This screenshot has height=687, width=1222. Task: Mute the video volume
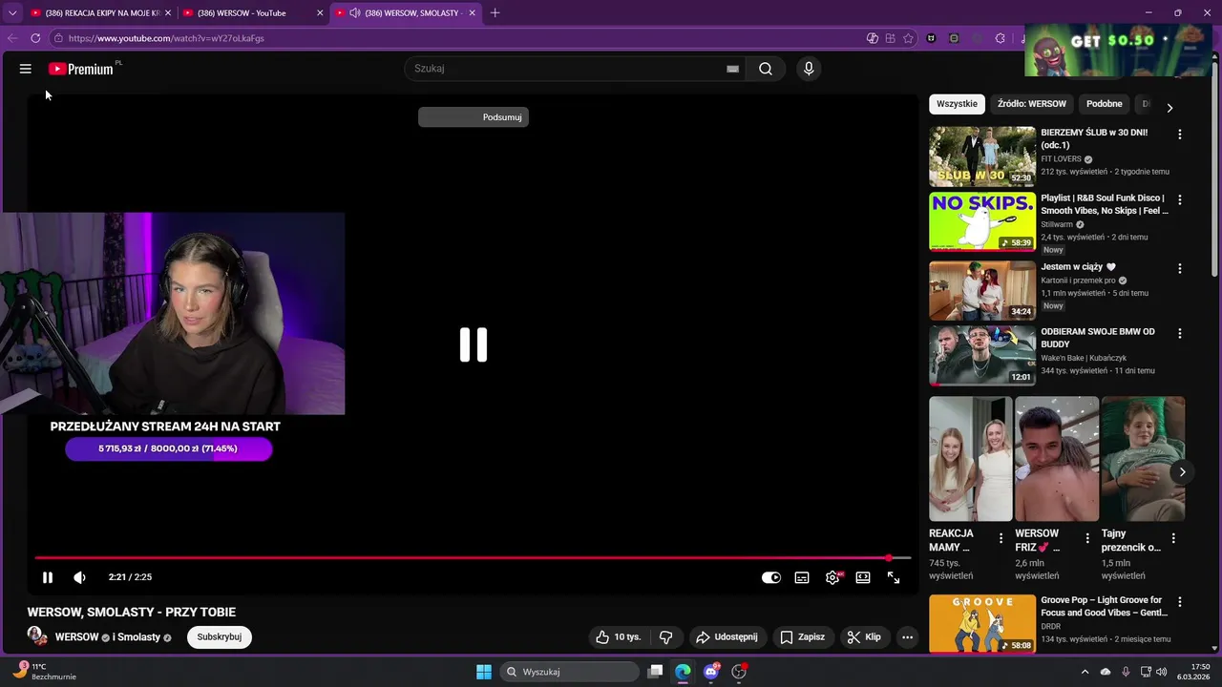(x=79, y=577)
